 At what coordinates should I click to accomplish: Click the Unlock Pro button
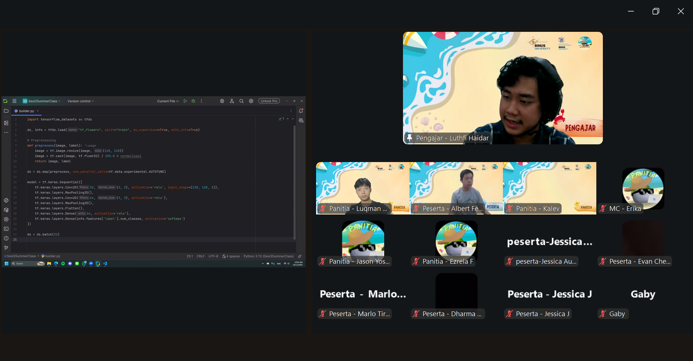(269, 101)
